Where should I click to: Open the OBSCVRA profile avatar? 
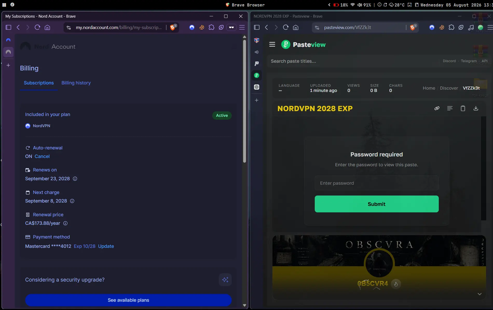click(379, 264)
